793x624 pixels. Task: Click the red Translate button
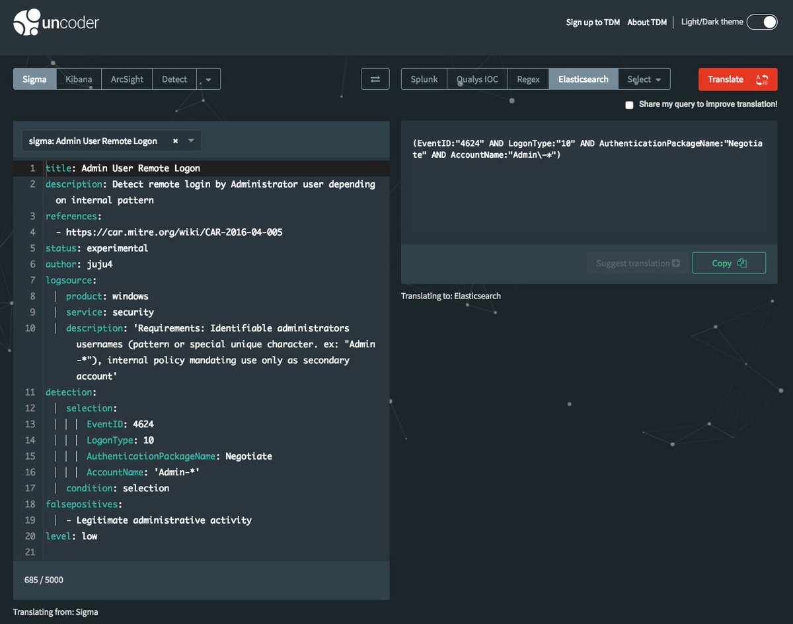pyautogui.click(x=737, y=79)
